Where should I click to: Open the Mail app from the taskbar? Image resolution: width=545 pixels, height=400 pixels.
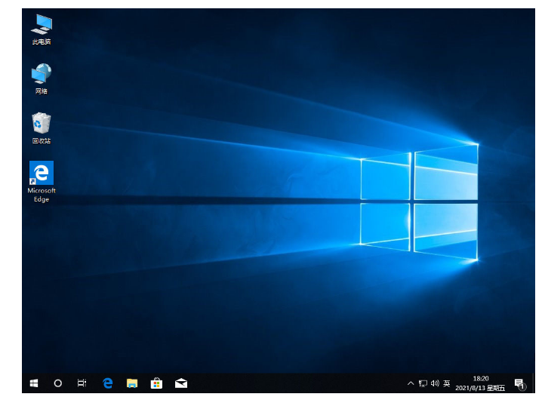click(181, 383)
